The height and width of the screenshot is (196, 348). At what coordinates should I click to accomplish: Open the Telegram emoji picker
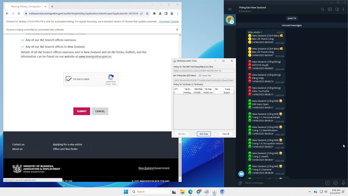point(335,183)
